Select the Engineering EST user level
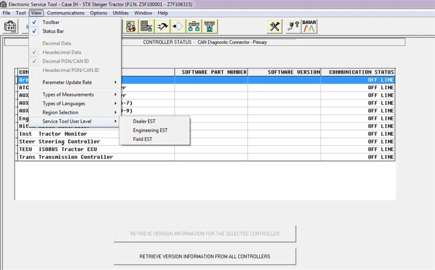The width and height of the screenshot is (435, 270). (x=154, y=130)
